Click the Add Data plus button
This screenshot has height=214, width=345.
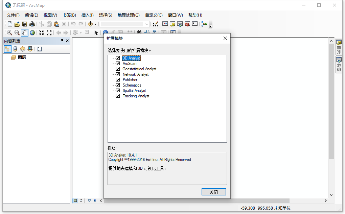click(x=90, y=24)
